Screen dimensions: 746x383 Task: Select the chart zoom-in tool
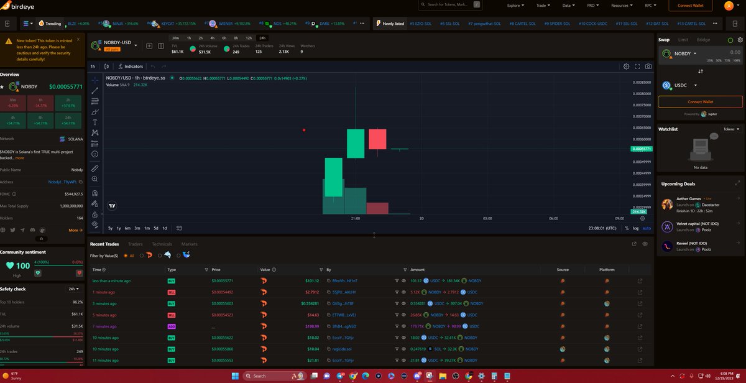pyautogui.click(x=95, y=178)
